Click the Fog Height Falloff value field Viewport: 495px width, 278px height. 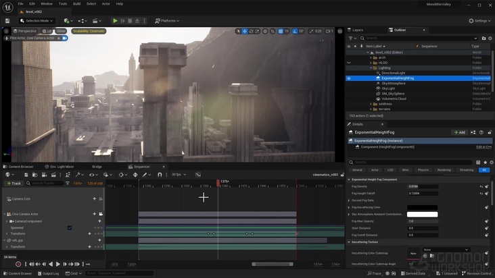click(x=423, y=194)
